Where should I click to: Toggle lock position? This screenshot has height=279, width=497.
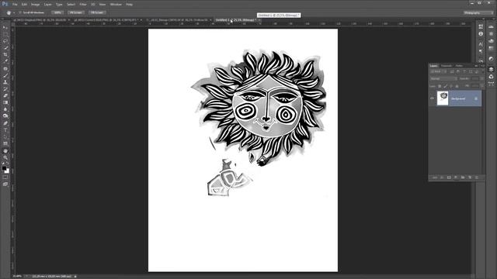click(451, 86)
